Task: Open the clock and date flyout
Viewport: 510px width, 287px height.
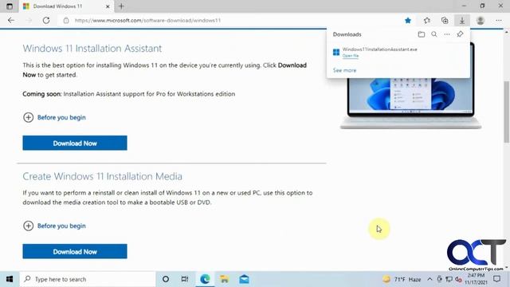Action: 477,279
